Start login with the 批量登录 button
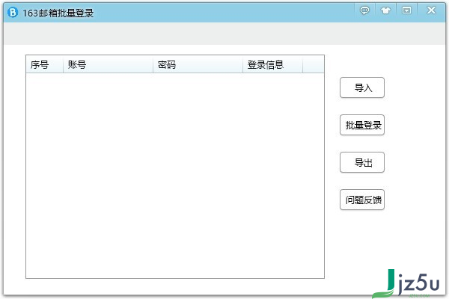Screen dimensions: 449x299 [362, 125]
